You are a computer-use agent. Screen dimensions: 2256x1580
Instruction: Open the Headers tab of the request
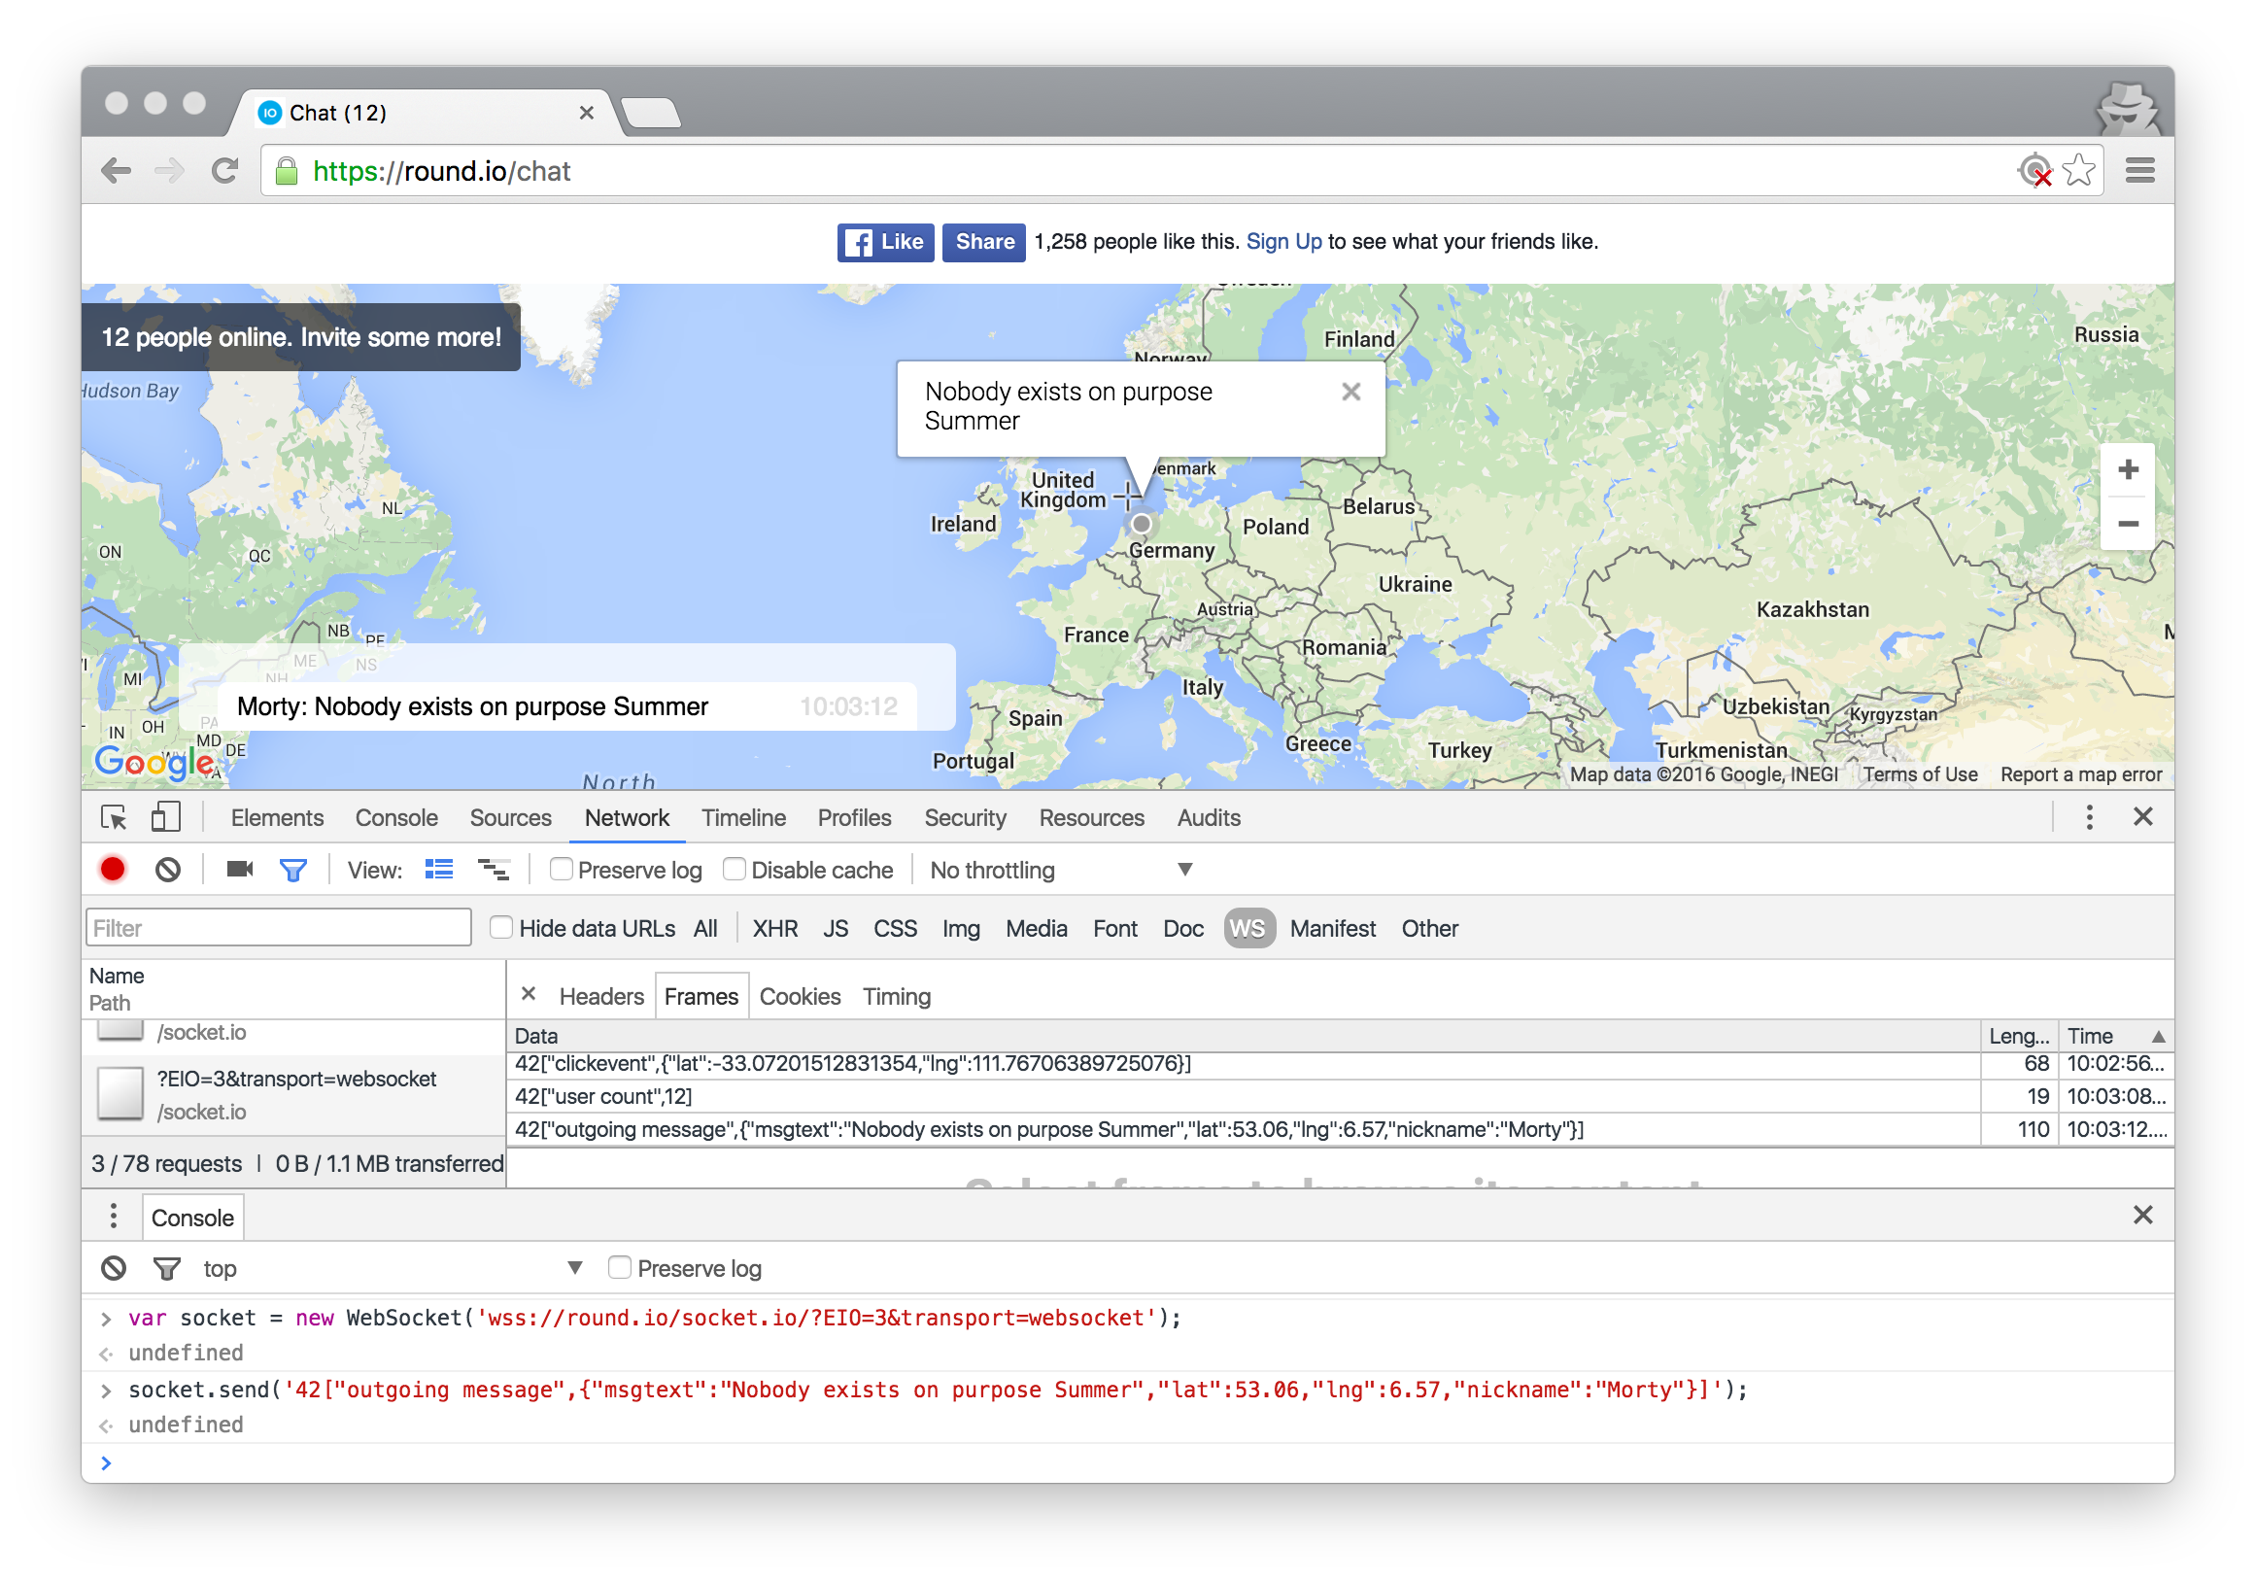[600, 996]
